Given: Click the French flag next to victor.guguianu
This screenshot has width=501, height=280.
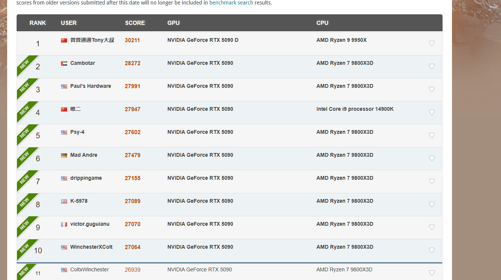Looking at the screenshot, I should click(64, 224).
